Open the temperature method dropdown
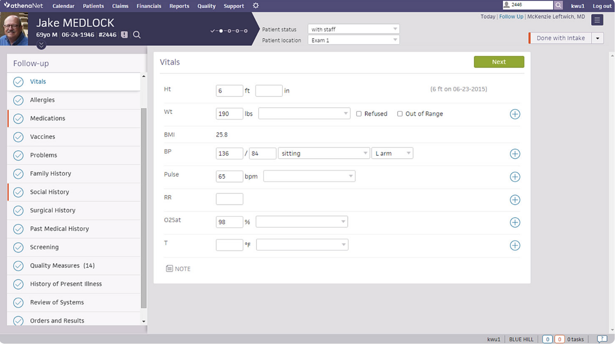 coord(302,244)
